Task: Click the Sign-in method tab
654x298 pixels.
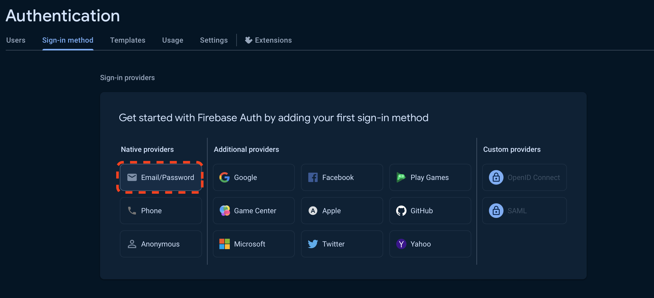Action: coord(68,40)
